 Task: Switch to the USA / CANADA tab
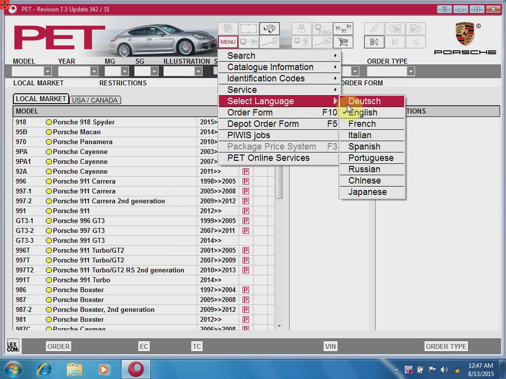tap(95, 100)
